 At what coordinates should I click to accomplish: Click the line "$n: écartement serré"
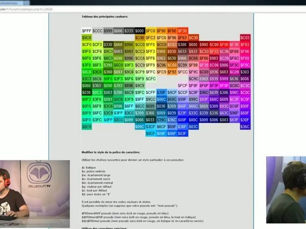(96, 179)
